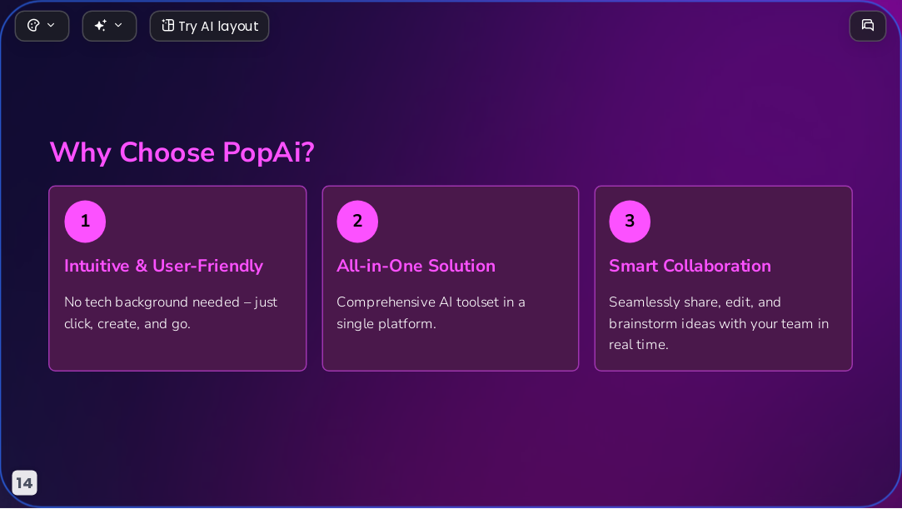Click the number 2 circle badge
The height and width of the screenshot is (509, 902).
pos(357,222)
